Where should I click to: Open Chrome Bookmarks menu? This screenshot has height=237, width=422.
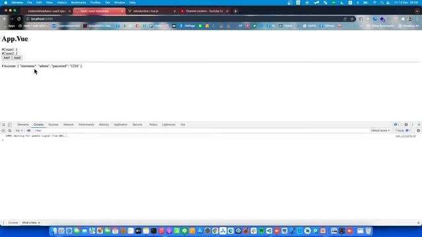[x=78, y=3]
